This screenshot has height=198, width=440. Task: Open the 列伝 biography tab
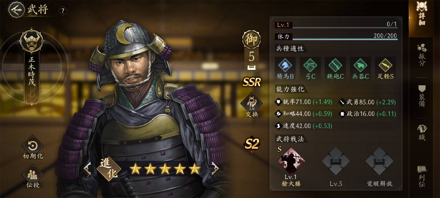(422, 177)
